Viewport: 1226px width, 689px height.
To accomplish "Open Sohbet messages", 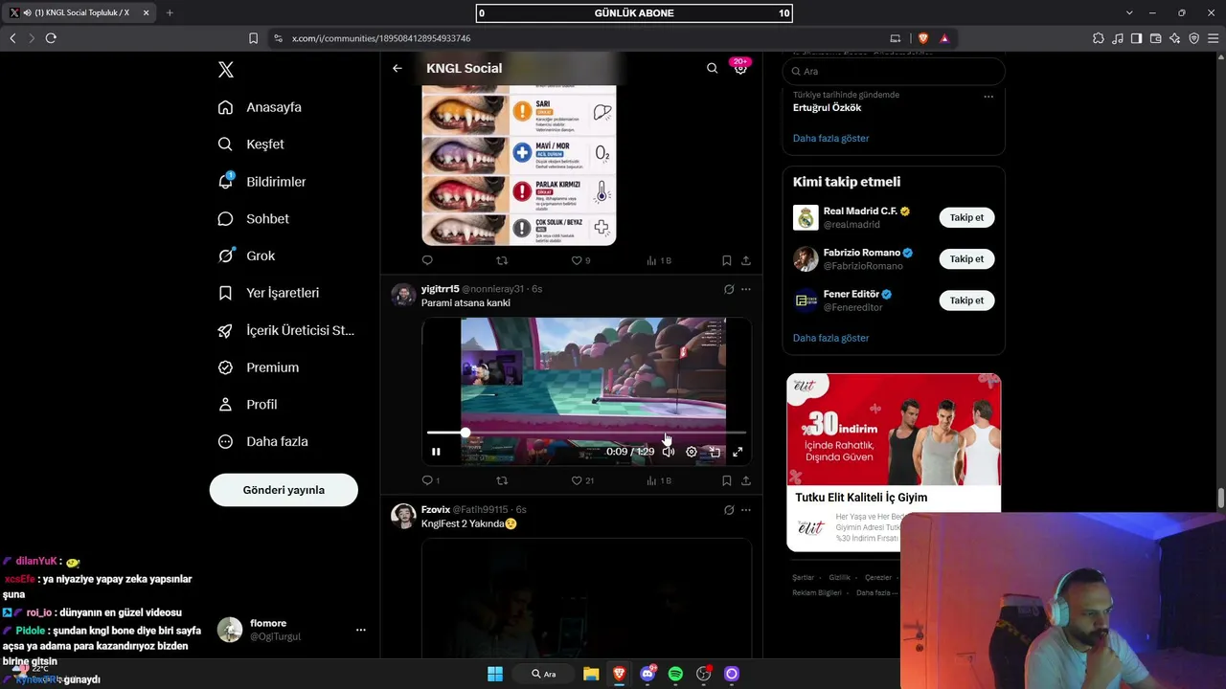I will click(254, 219).
